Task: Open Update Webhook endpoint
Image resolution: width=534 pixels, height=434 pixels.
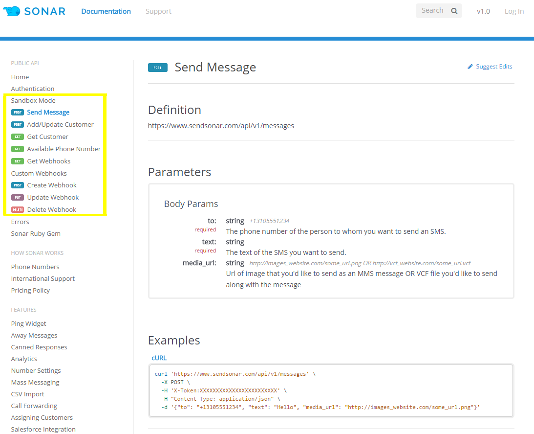Action: coord(53,198)
